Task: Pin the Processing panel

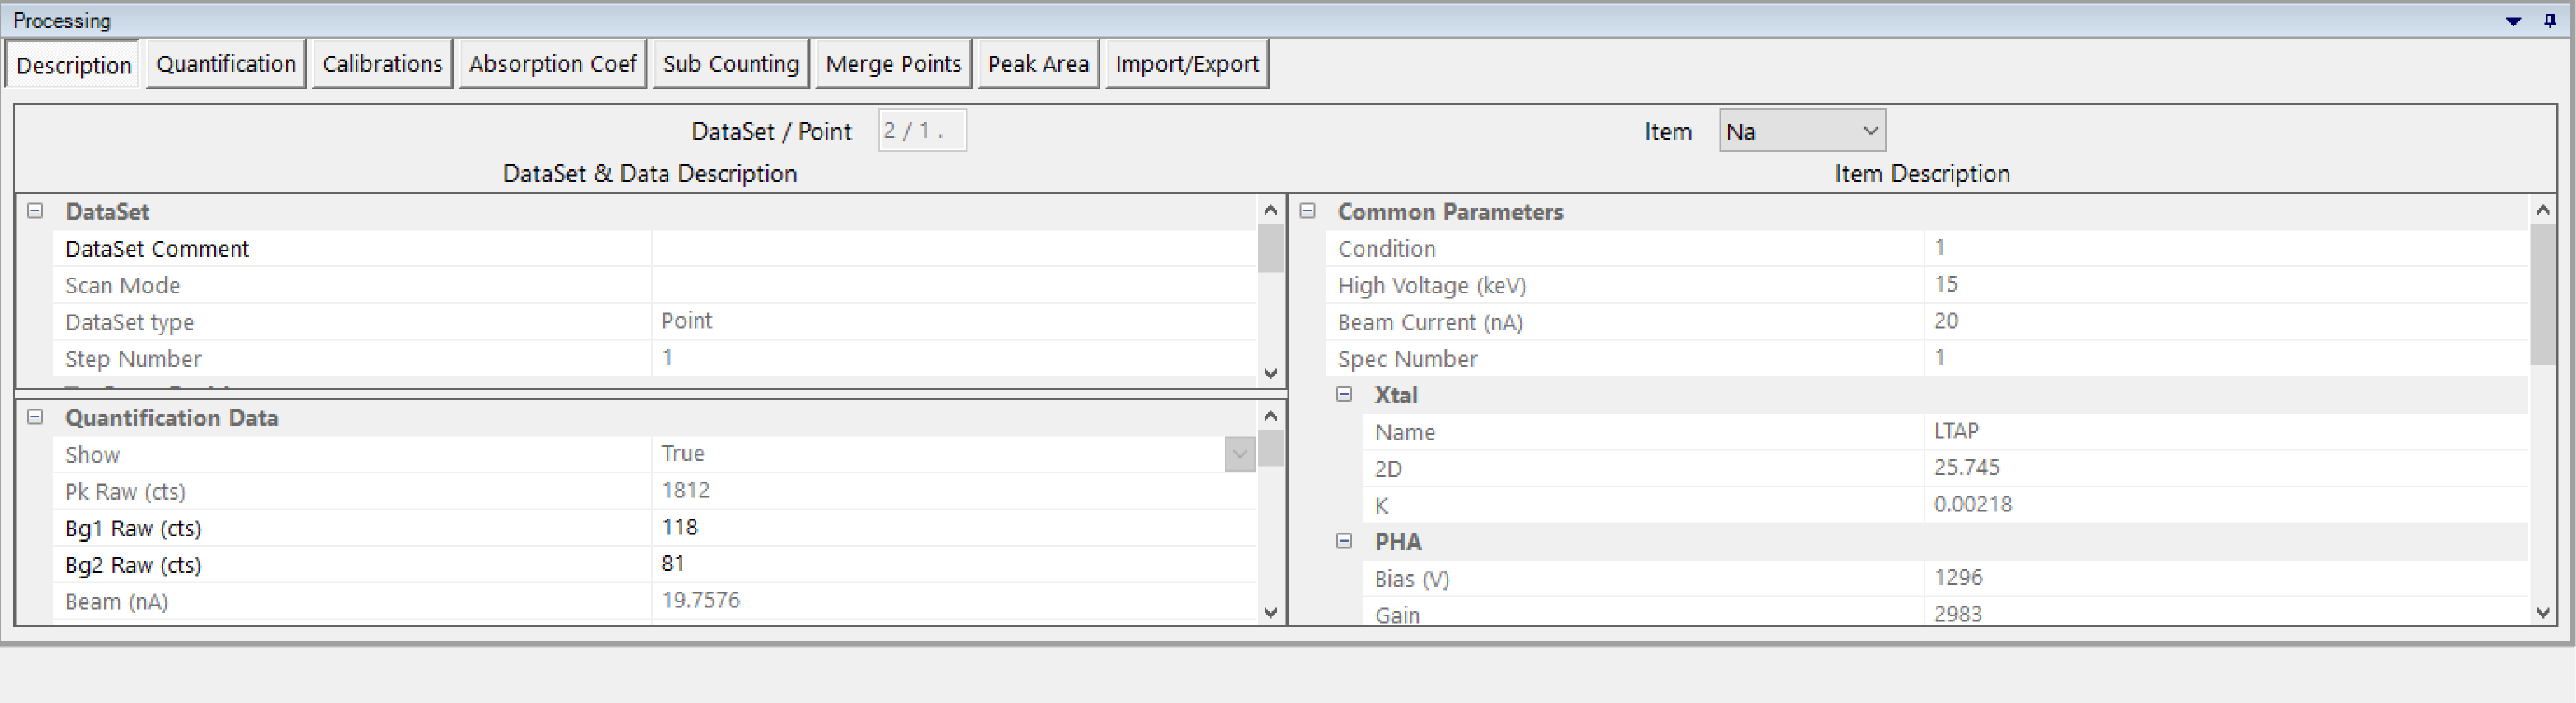Action: pyautogui.click(x=2549, y=20)
